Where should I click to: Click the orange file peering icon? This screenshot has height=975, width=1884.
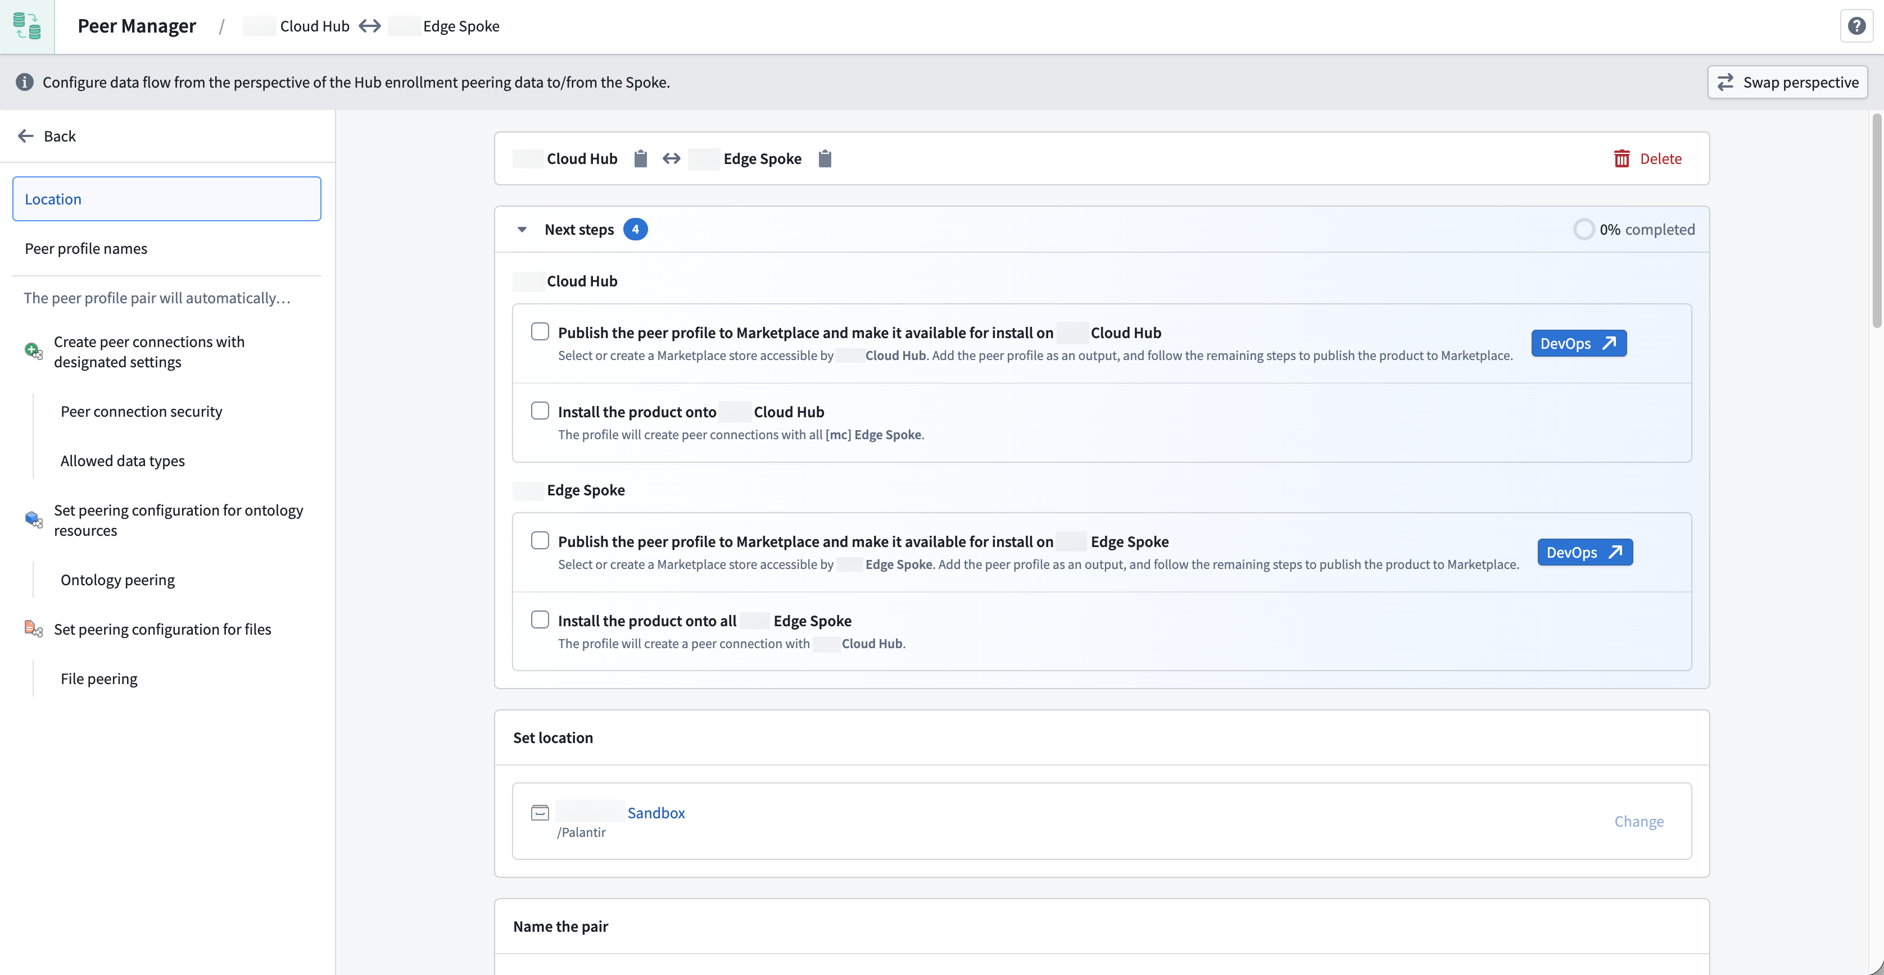point(34,628)
